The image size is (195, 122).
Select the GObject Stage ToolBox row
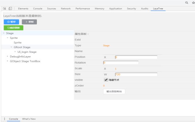pos(37,61)
